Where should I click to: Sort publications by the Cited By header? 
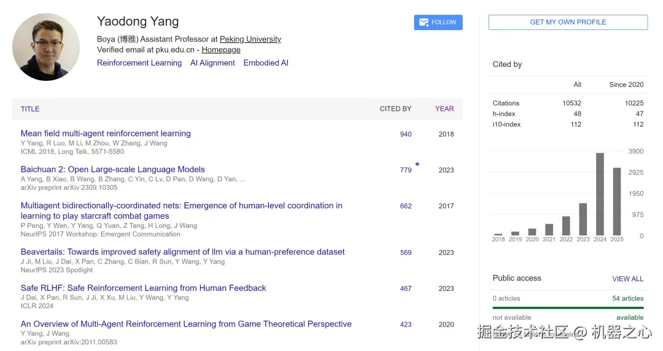coord(395,109)
